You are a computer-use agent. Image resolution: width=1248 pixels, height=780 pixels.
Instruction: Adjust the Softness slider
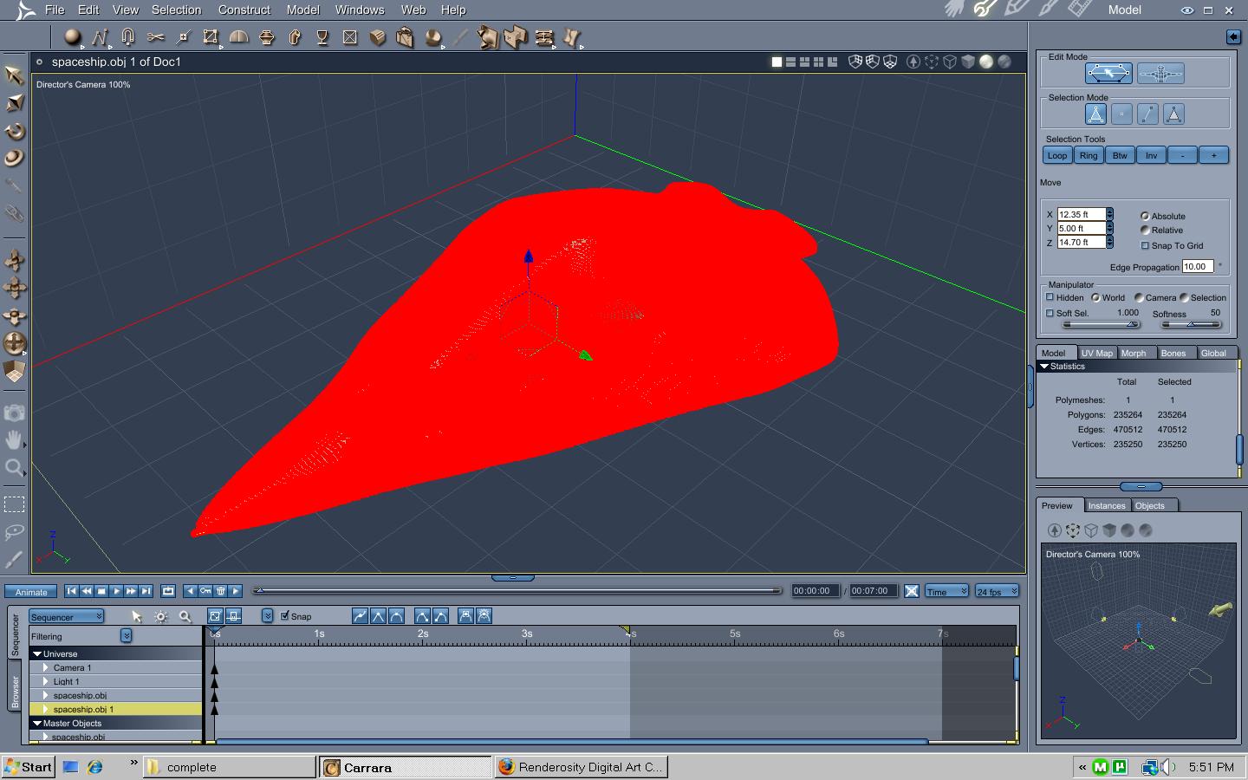[1192, 324]
